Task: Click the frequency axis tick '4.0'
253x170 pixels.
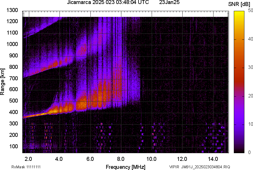Action: pos(59,159)
